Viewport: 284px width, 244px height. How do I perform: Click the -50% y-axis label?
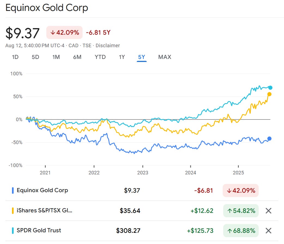coord(17,142)
